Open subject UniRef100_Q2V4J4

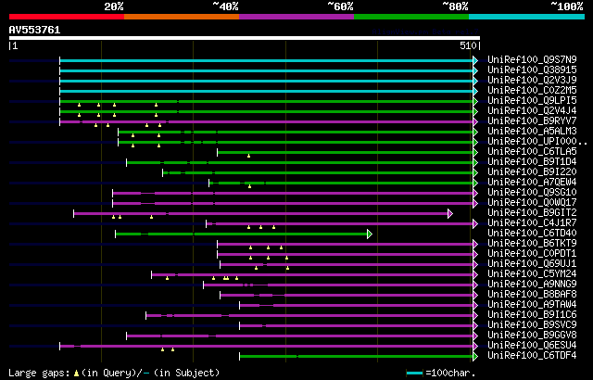coord(532,111)
